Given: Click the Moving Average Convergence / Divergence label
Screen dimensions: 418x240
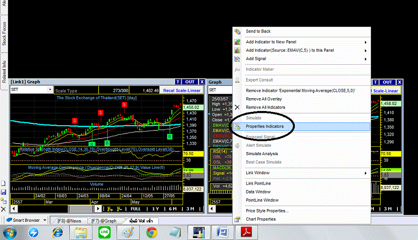Looking at the screenshot, I should (96, 168).
